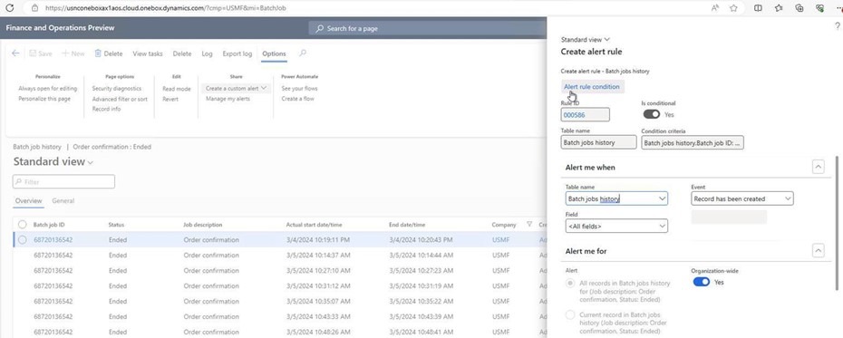Expand Create a custom alert dropdown
The width and height of the screenshot is (843, 338).
click(x=236, y=88)
